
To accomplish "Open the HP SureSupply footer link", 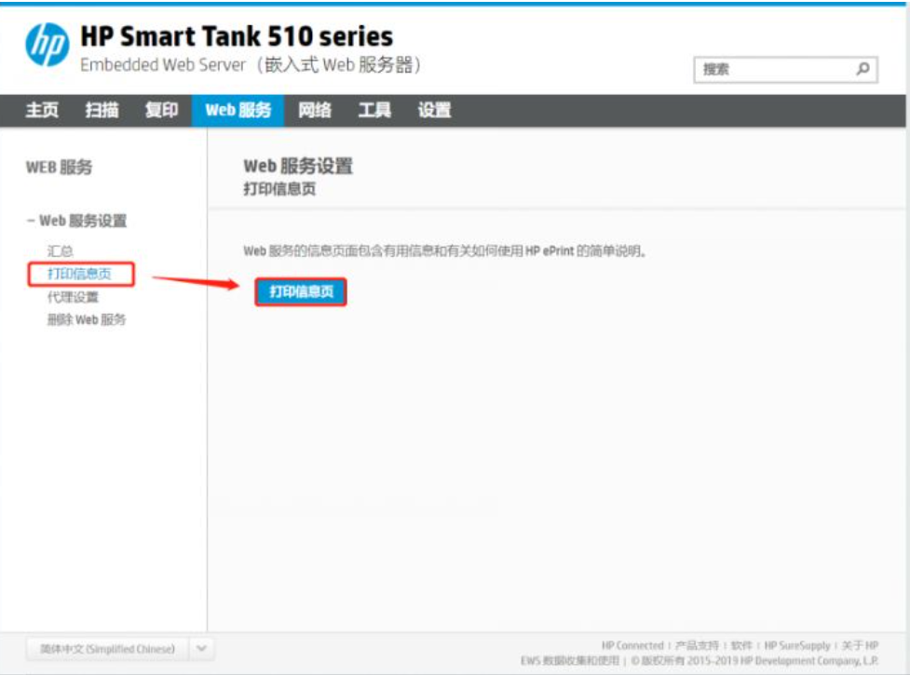I will pos(796,645).
